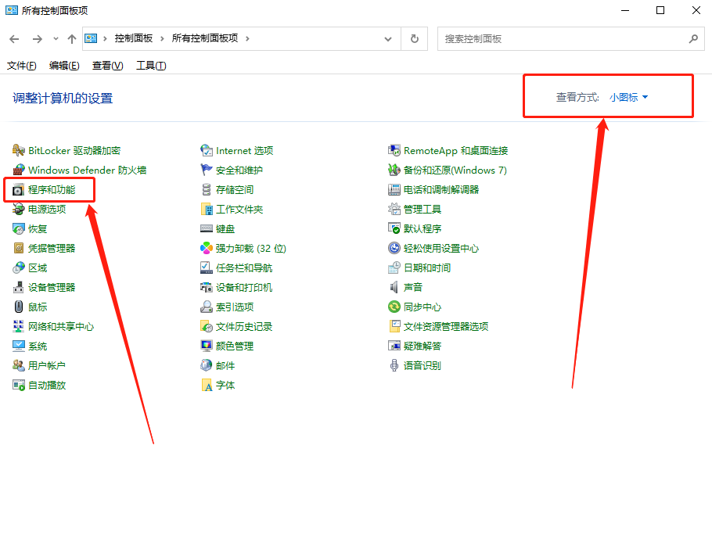Viewport: 712px width, 560px height.
Task: Open 声音 (Sound) settings
Action: [x=418, y=287]
